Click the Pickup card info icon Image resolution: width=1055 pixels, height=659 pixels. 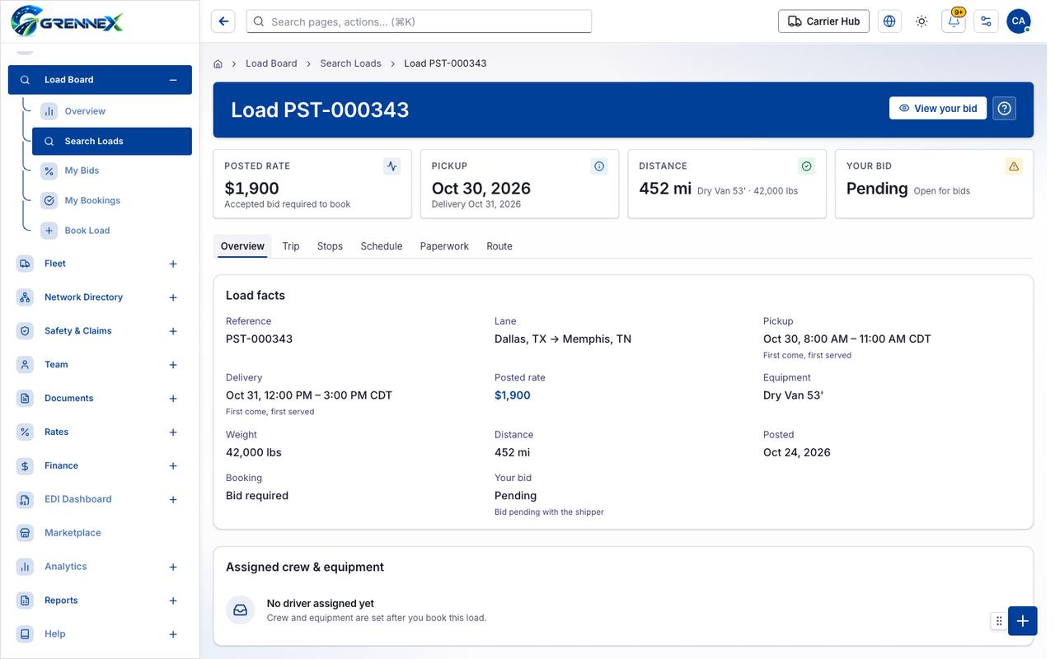pos(599,166)
